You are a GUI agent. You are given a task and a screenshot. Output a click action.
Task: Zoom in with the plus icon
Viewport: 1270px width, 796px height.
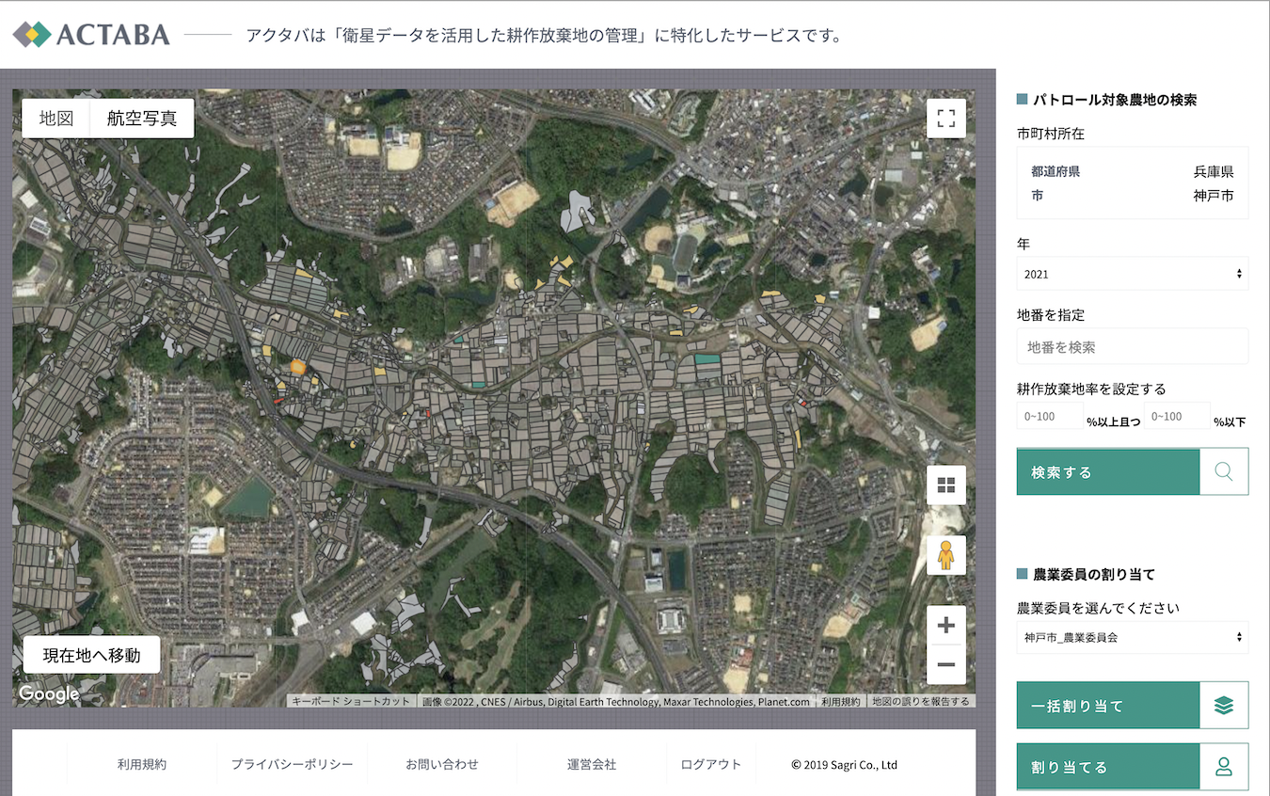point(945,625)
